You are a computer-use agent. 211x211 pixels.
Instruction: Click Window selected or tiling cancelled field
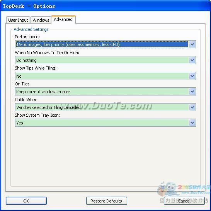105,107
